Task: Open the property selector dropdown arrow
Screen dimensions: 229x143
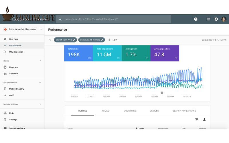Action: pyautogui.click(x=41, y=29)
